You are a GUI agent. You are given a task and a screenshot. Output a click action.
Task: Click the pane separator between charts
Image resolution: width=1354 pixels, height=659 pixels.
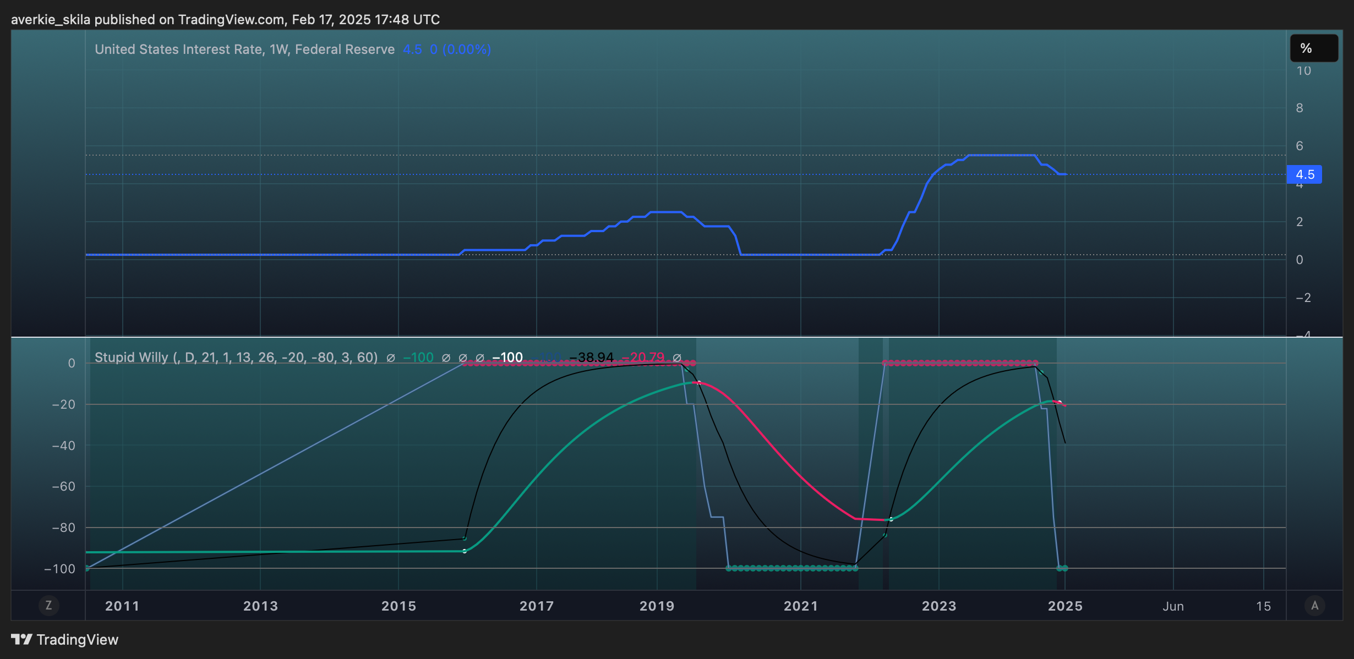(677, 337)
